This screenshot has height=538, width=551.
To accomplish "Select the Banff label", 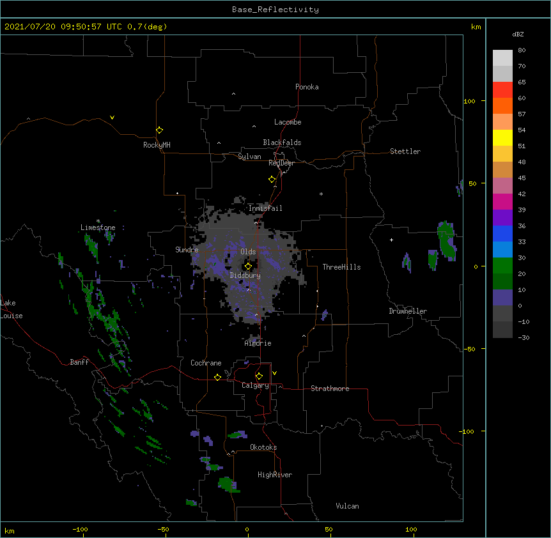I will click(x=79, y=362).
